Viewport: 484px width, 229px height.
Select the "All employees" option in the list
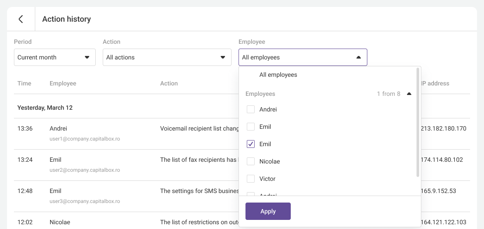pyautogui.click(x=278, y=75)
